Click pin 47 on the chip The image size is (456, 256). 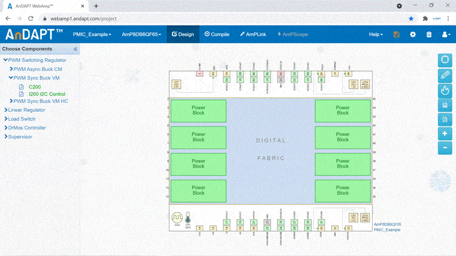tap(335, 74)
